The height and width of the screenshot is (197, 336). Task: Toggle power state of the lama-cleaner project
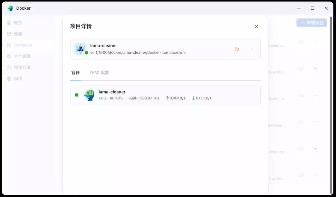[237, 49]
